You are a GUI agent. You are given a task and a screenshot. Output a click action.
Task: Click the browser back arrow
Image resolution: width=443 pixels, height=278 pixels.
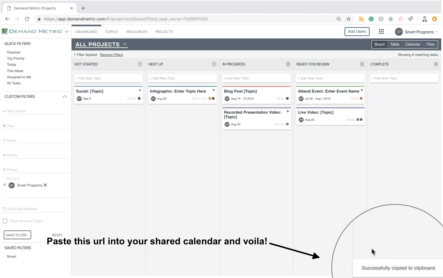tap(7, 19)
